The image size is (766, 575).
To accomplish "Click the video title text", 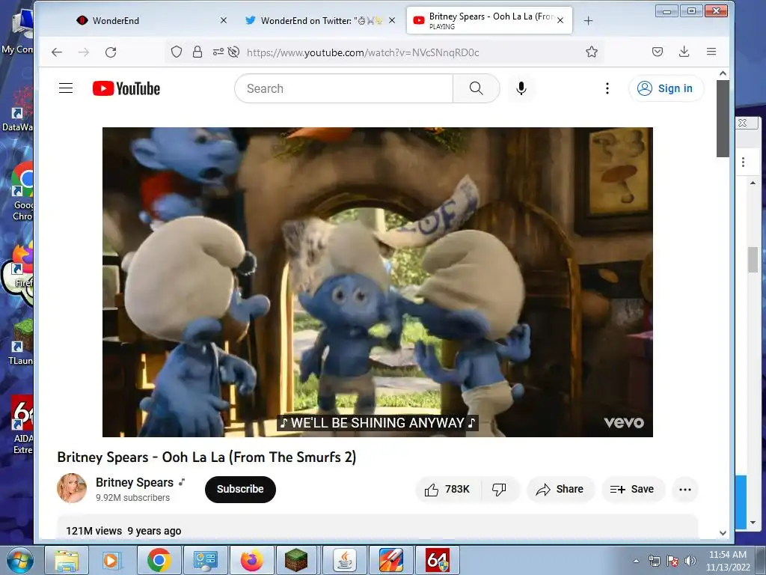I will (206, 457).
